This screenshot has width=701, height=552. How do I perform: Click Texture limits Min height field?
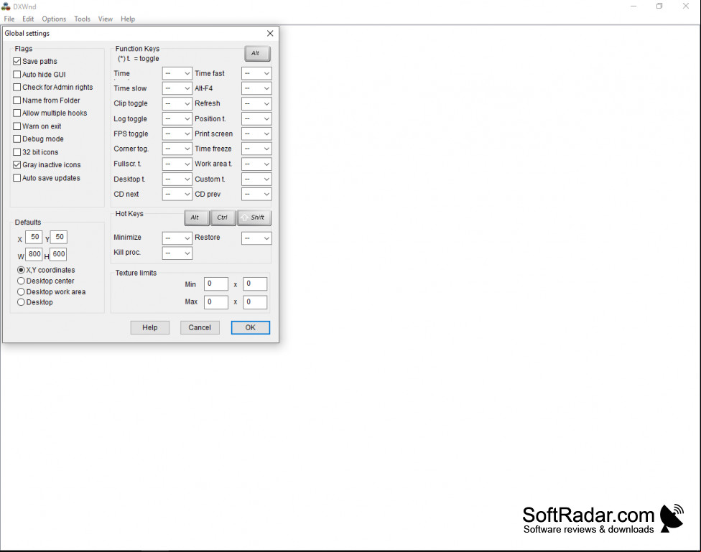click(255, 284)
